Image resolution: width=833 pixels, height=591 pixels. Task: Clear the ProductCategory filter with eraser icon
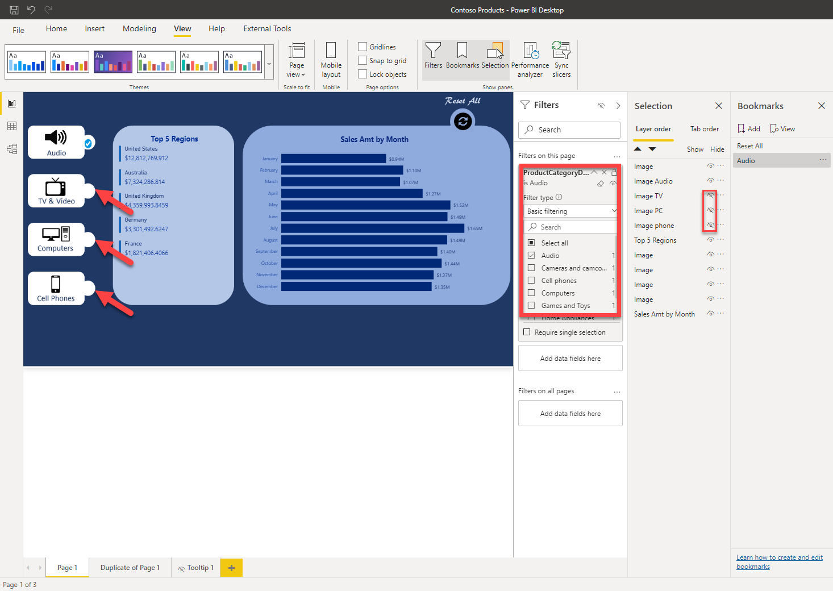click(601, 184)
